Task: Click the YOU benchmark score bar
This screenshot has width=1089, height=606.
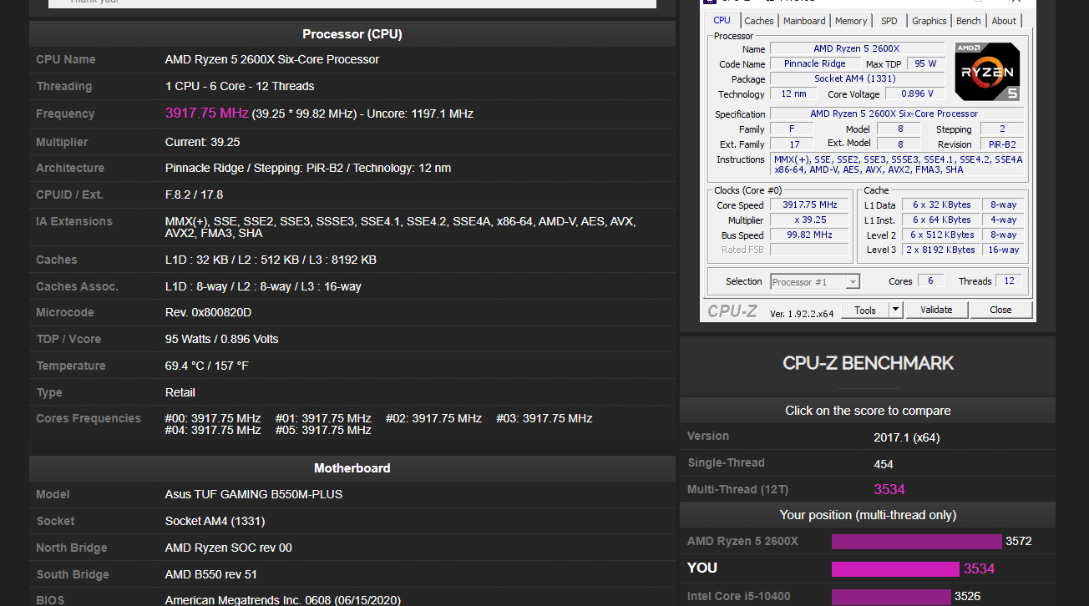Action: [x=895, y=568]
